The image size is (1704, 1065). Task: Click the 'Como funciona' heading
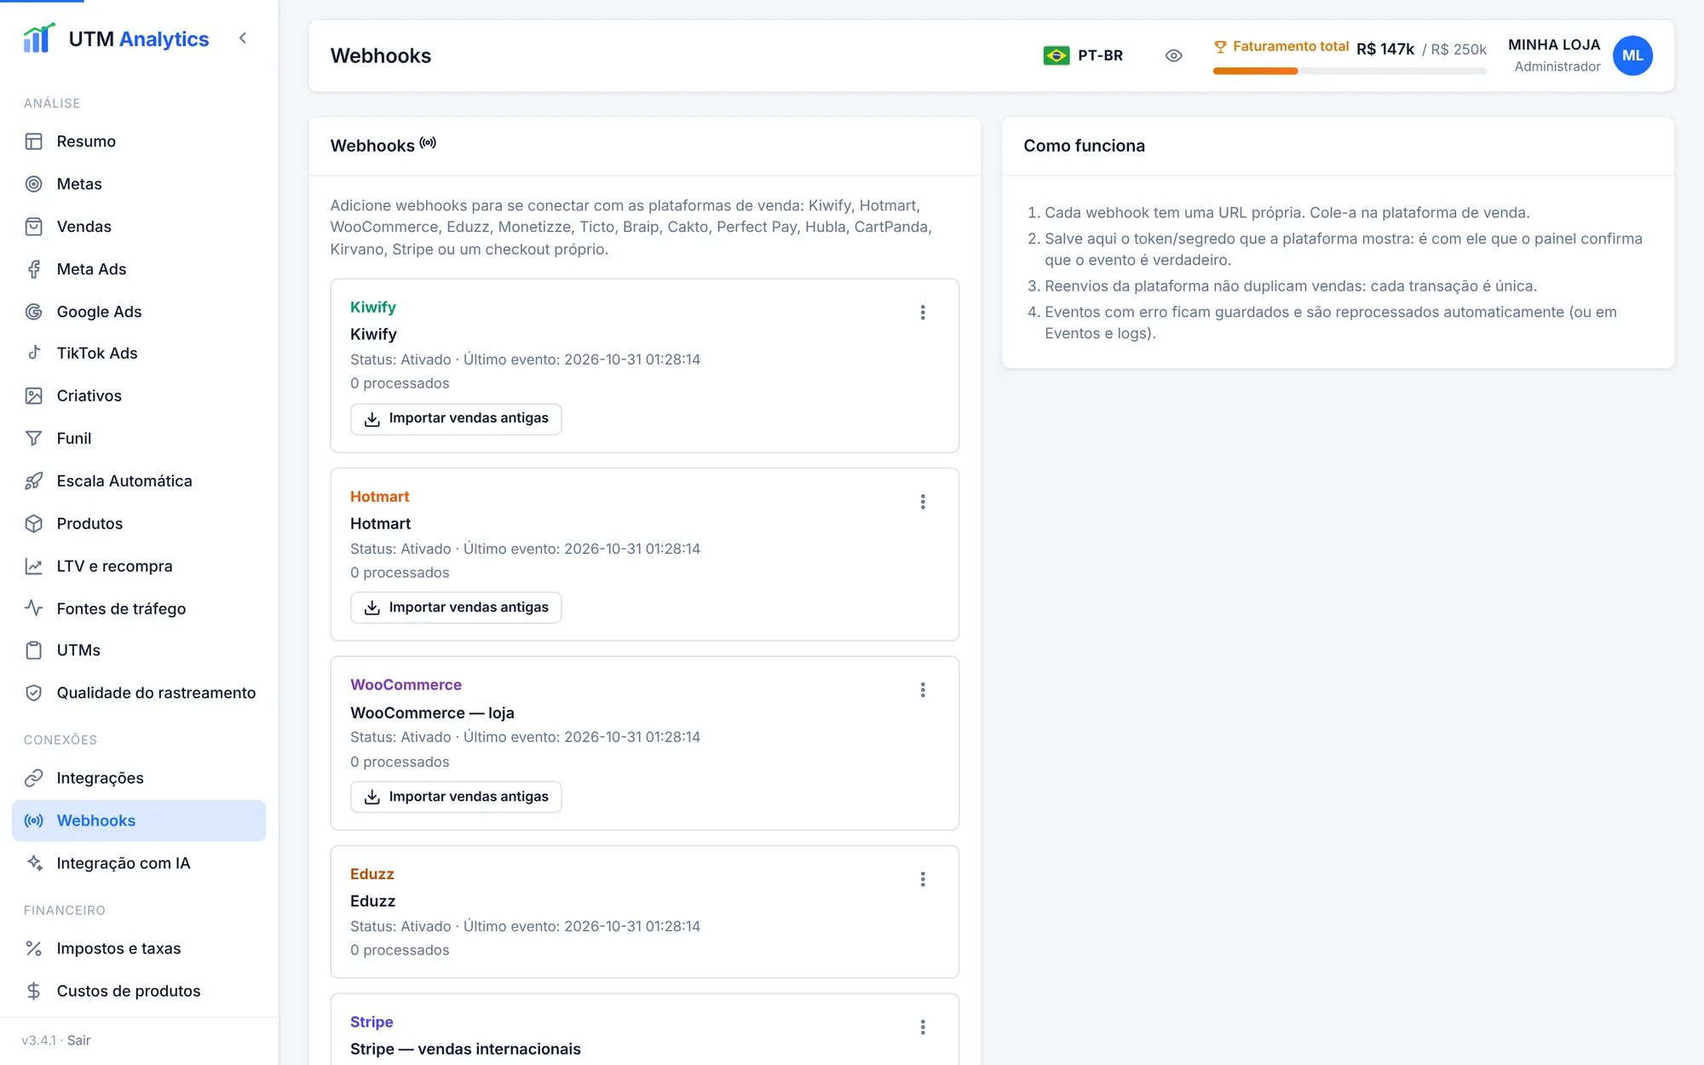pos(1084,146)
